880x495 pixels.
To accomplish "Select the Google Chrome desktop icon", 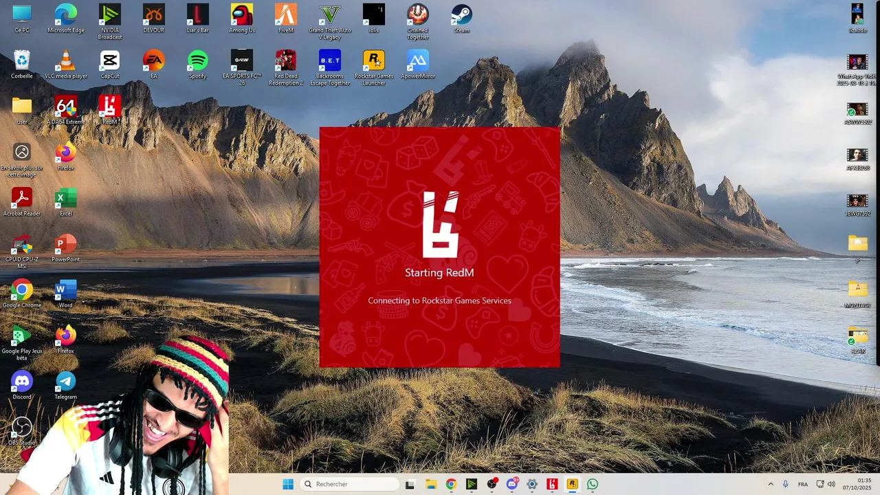I will pyautogui.click(x=22, y=294).
